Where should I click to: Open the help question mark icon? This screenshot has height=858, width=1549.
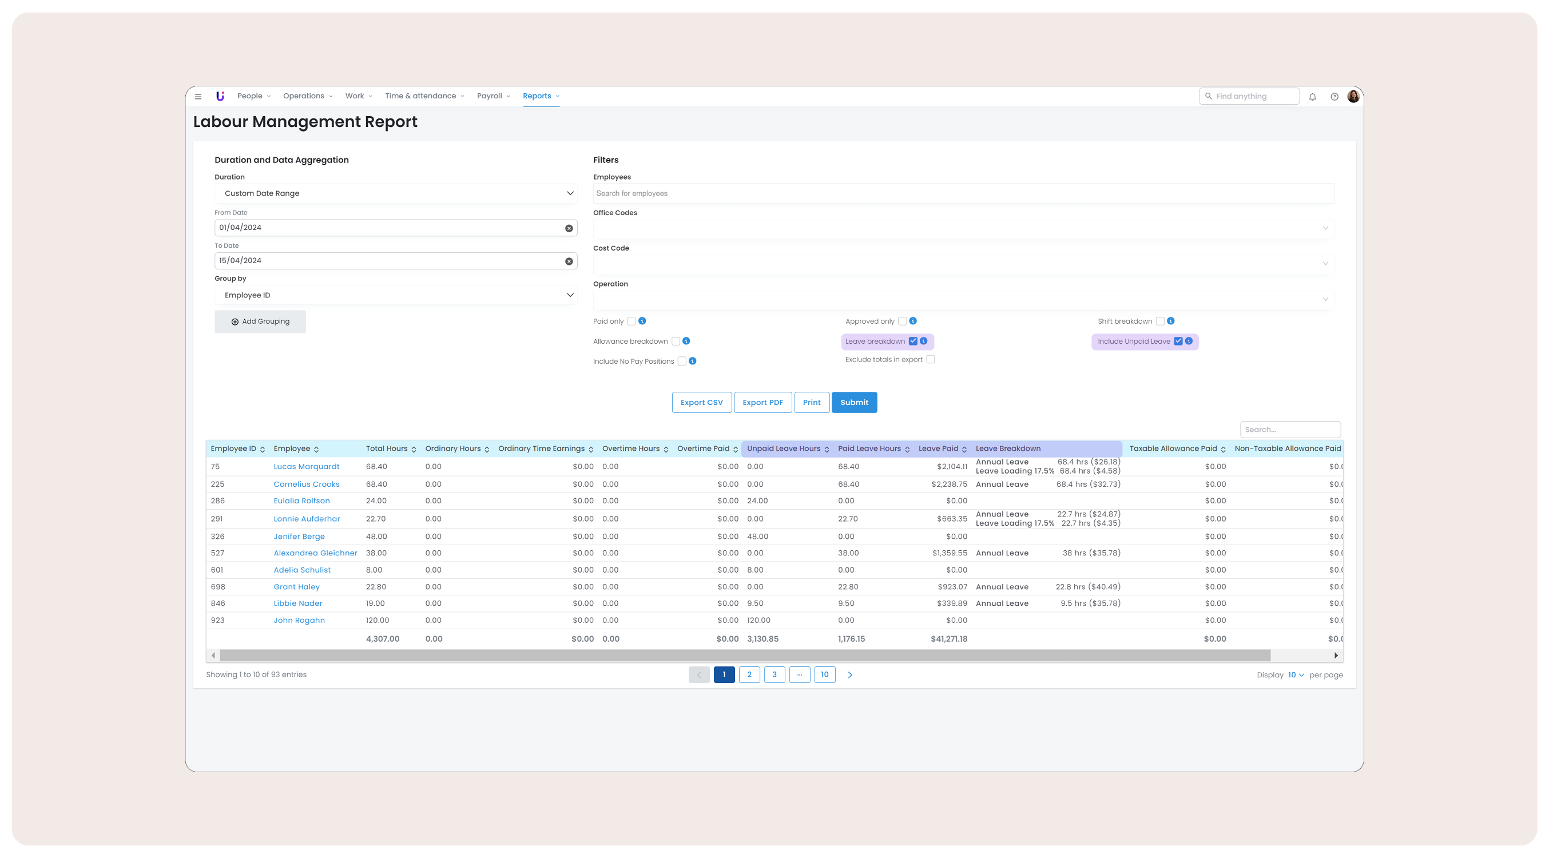click(x=1334, y=96)
